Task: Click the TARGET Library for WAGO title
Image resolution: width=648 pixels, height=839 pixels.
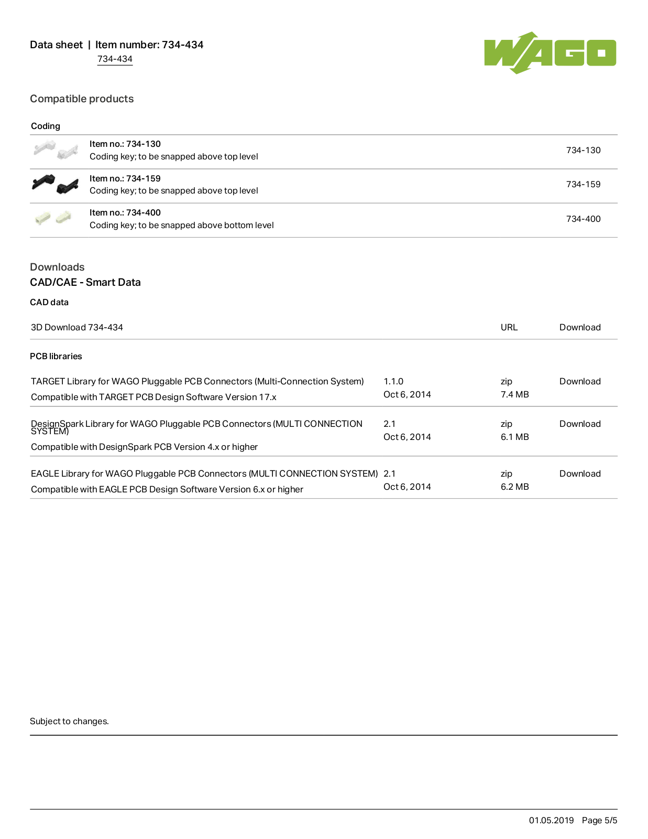Action: (x=197, y=381)
